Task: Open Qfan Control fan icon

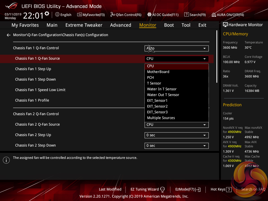Action: [x=113, y=15]
